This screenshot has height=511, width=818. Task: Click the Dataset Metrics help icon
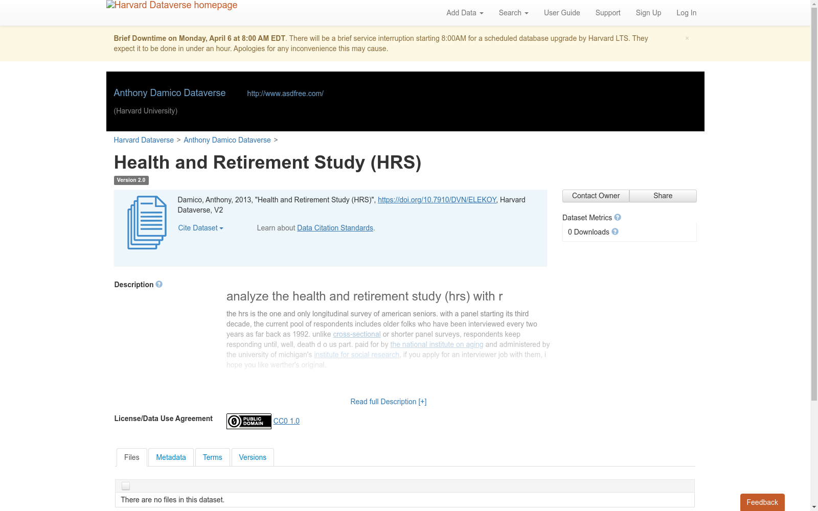(618, 217)
